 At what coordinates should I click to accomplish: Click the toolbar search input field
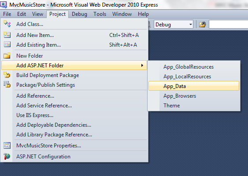(x=228, y=25)
